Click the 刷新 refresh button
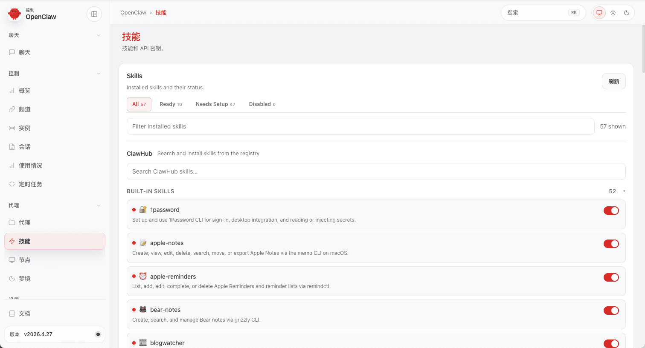The width and height of the screenshot is (645, 348). pyautogui.click(x=614, y=81)
